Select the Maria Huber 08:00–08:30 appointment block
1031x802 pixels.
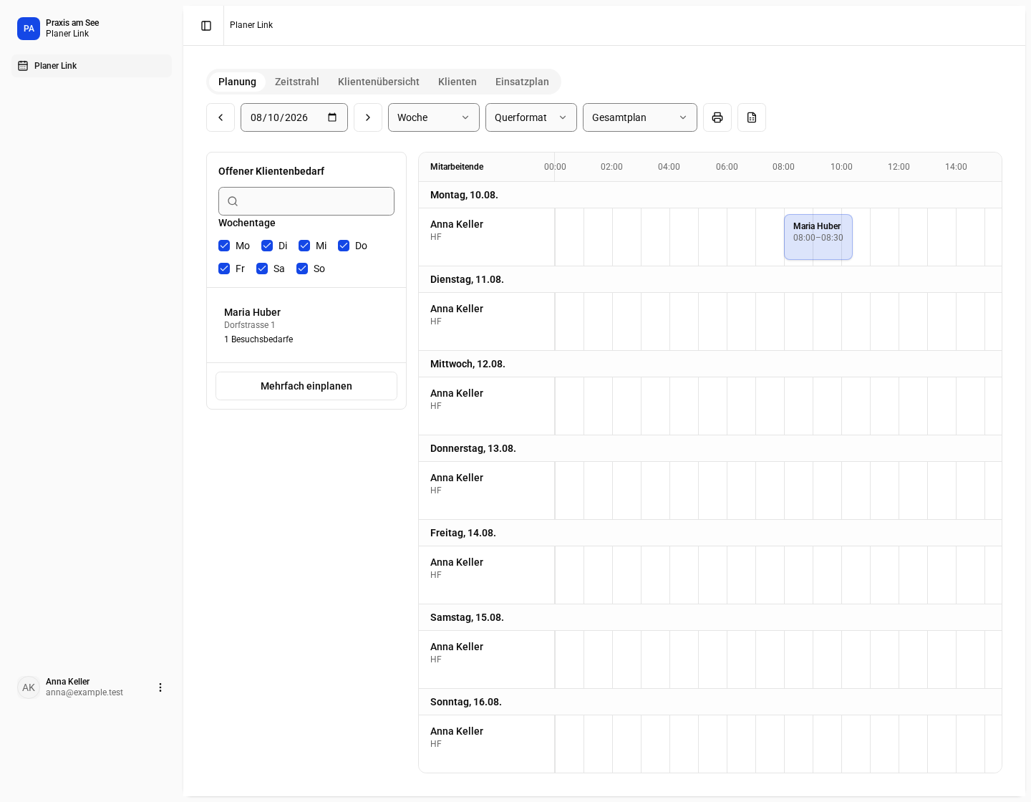pyautogui.click(x=818, y=237)
